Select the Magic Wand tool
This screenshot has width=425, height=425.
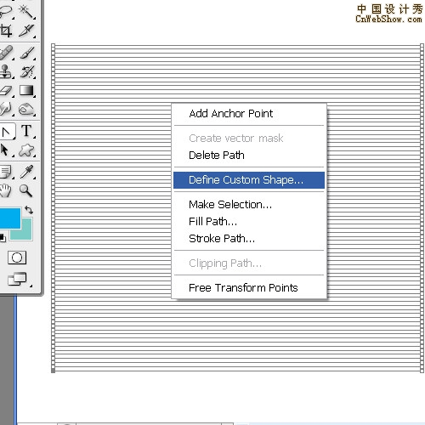pos(26,11)
